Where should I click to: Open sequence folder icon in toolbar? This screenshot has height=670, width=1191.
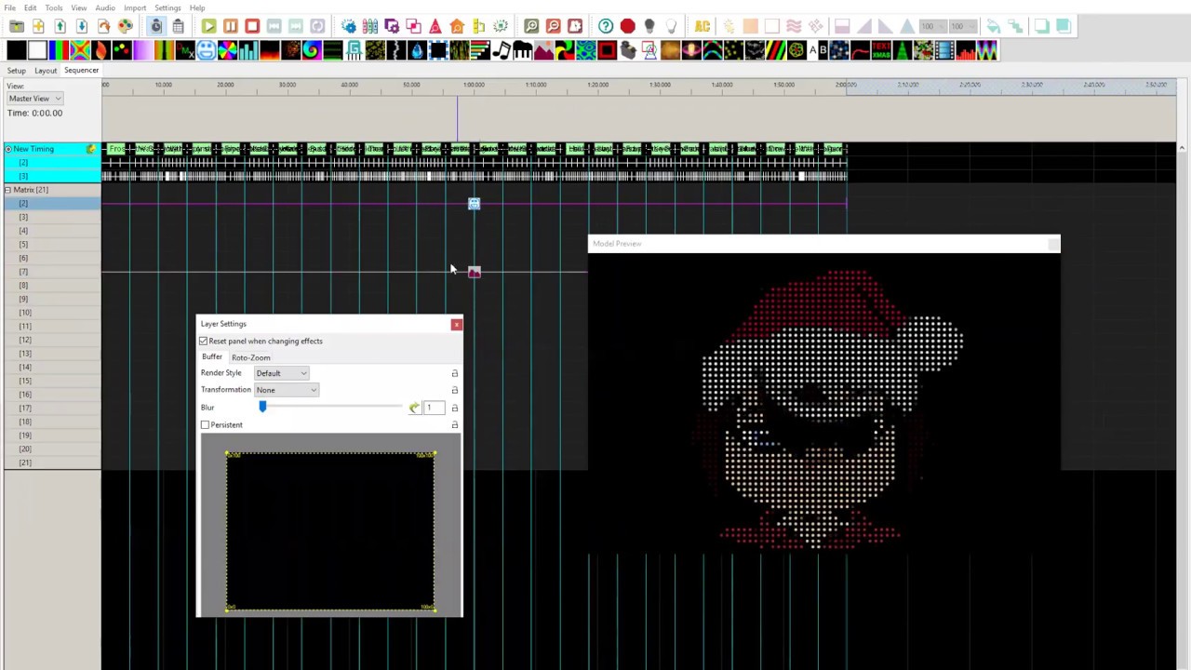(x=17, y=26)
